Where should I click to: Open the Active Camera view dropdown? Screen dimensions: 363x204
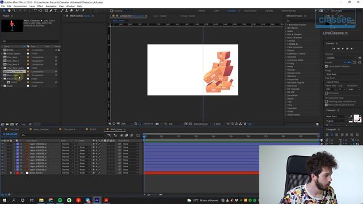(x=202, y=124)
